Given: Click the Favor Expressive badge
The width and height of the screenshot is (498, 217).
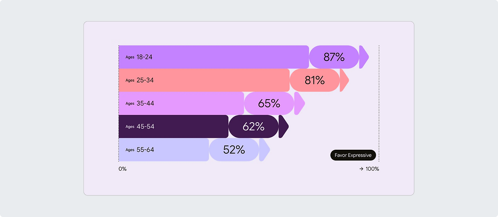Looking at the screenshot, I should (353, 155).
